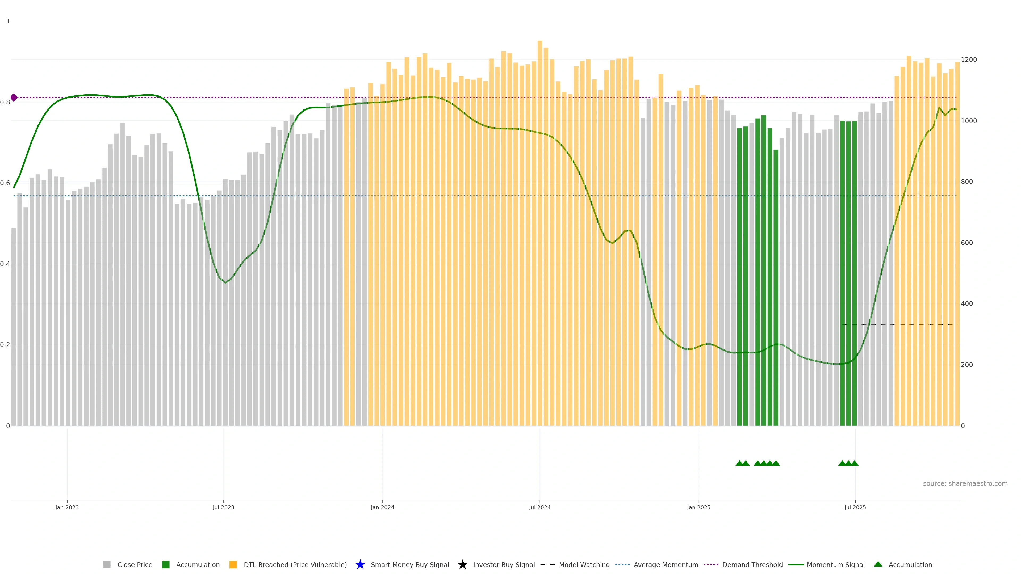Click the Jul 2025 accumulation triangle cluster
1021x574 pixels.
848,463
